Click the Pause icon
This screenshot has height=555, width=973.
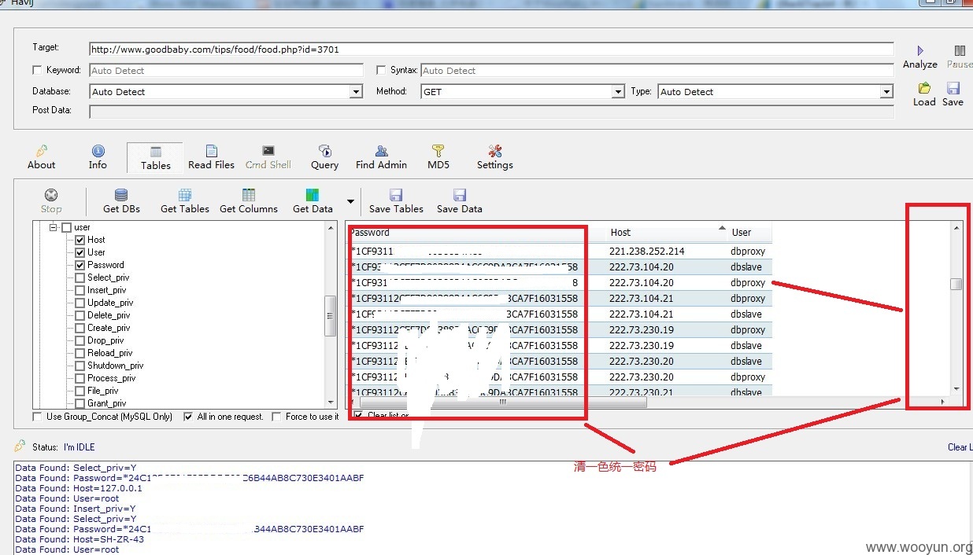pos(960,50)
